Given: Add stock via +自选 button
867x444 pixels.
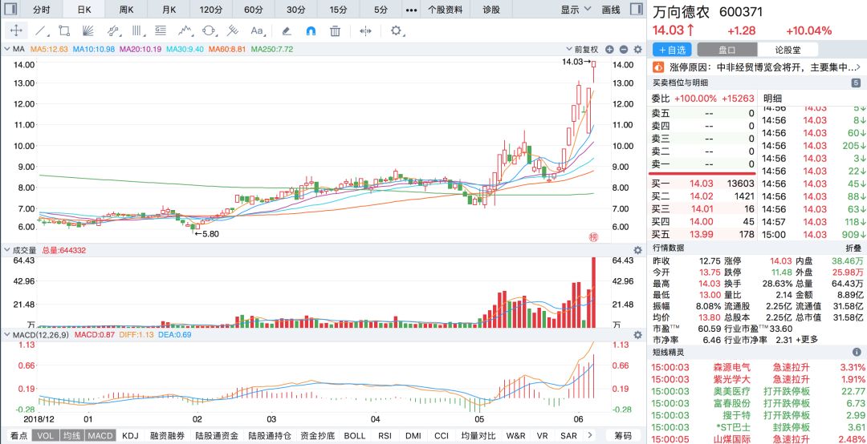Looking at the screenshot, I should coord(672,50).
